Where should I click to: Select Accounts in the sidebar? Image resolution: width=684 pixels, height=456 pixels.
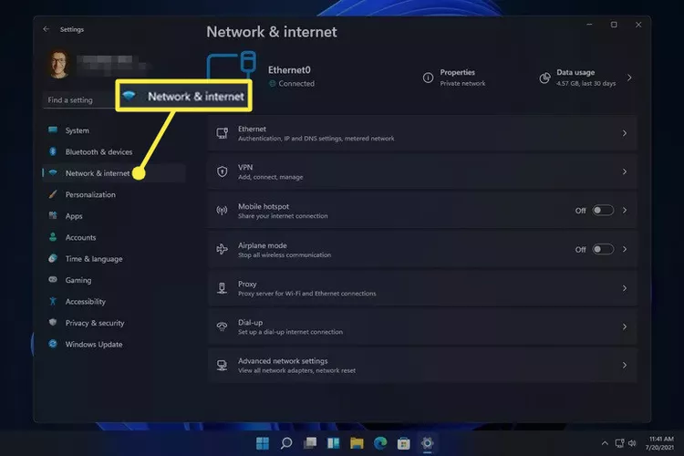[x=113, y=237]
